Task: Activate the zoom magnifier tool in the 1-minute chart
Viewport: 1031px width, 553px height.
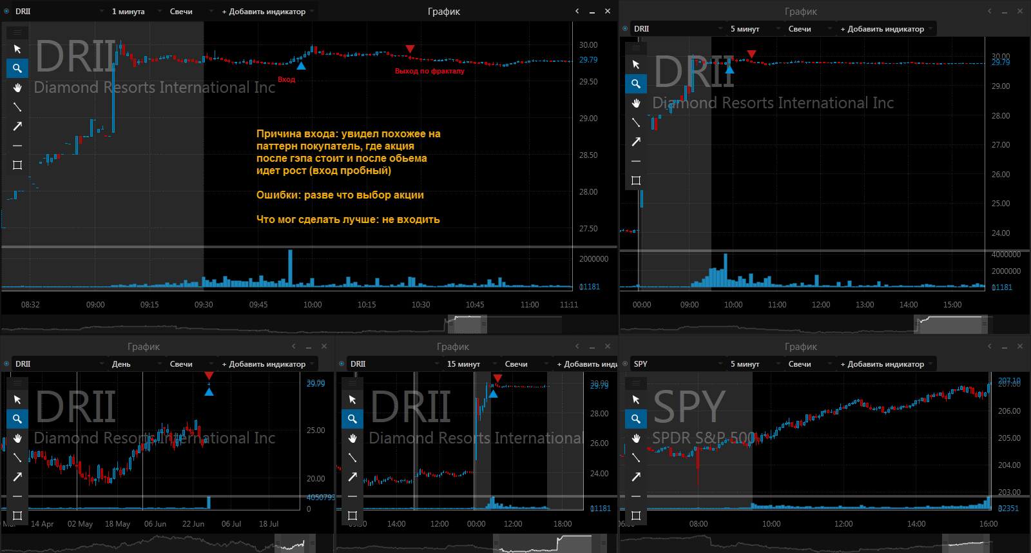Action: 17,68
